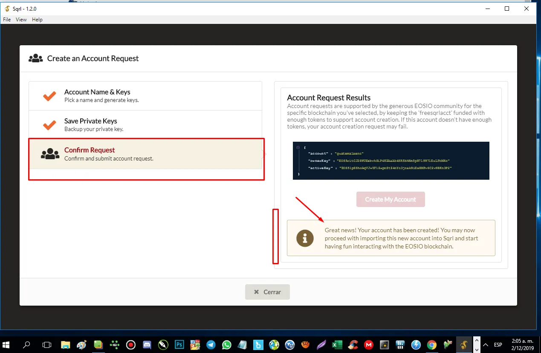The image size is (541, 353).
Task: Open Photoshop from the taskbar
Action: (179, 344)
